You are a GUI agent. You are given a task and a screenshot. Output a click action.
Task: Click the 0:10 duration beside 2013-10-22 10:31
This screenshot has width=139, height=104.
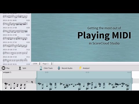28,64
